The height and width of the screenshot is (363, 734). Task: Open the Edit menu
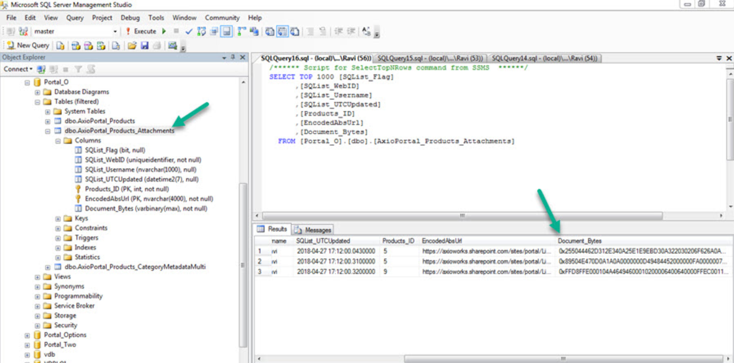pos(30,17)
